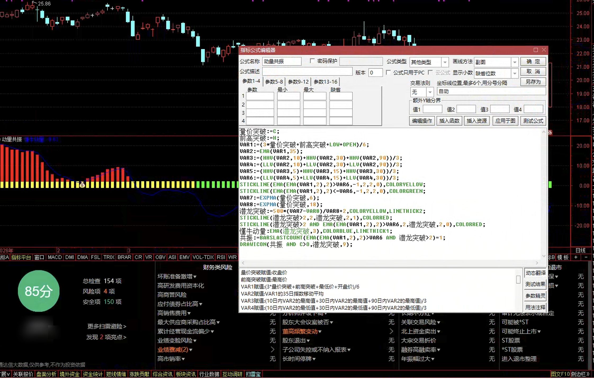Open the 画线方法 dropdown showing 副图
This screenshot has height=379, width=594.
[515, 62]
